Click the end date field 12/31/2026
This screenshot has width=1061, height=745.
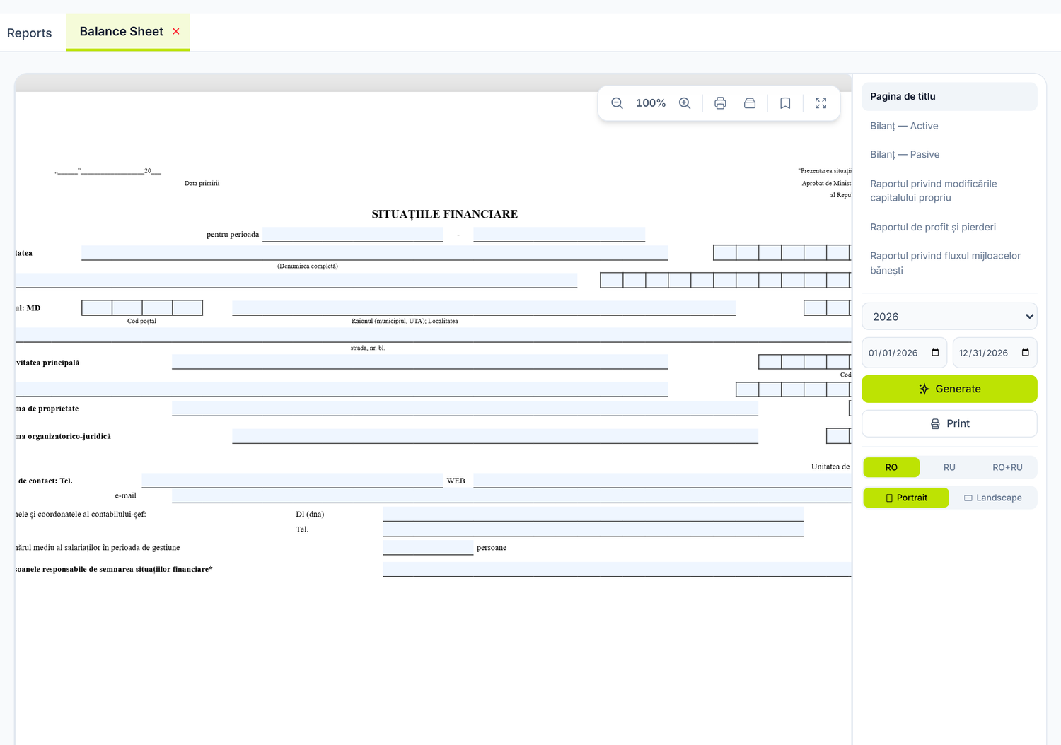[995, 353]
